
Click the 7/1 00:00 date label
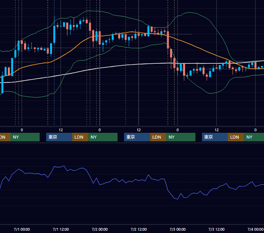pyautogui.click(x=22, y=229)
